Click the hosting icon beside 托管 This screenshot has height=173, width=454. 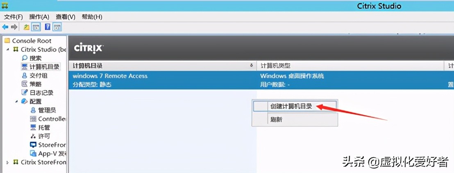(x=33, y=127)
